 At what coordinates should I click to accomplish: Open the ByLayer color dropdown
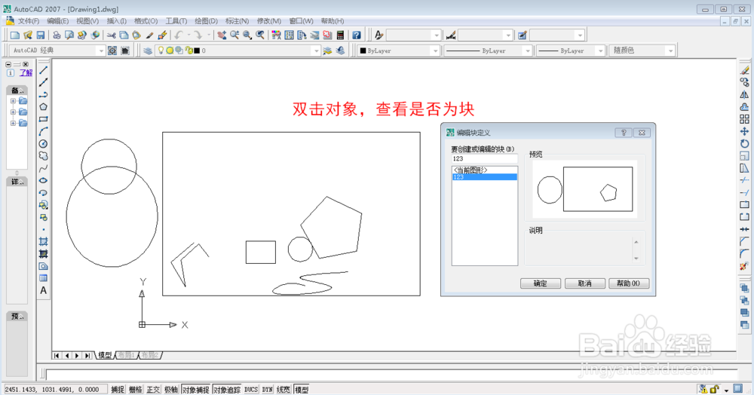[x=435, y=51]
